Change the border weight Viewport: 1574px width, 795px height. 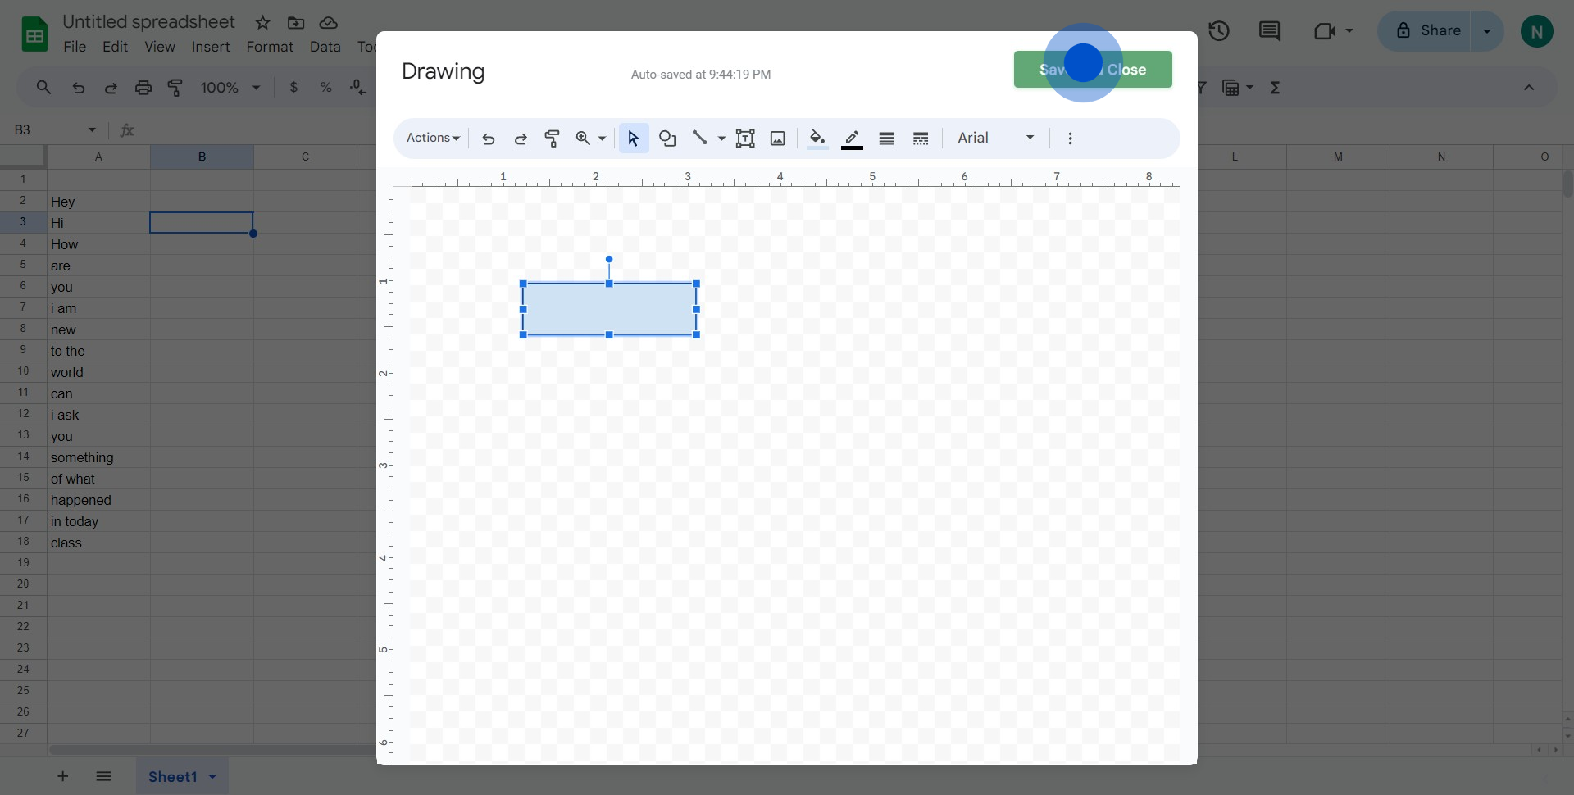click(886, 139)
